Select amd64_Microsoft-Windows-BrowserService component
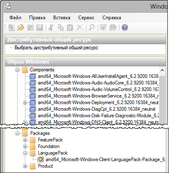 pos(98,96)
